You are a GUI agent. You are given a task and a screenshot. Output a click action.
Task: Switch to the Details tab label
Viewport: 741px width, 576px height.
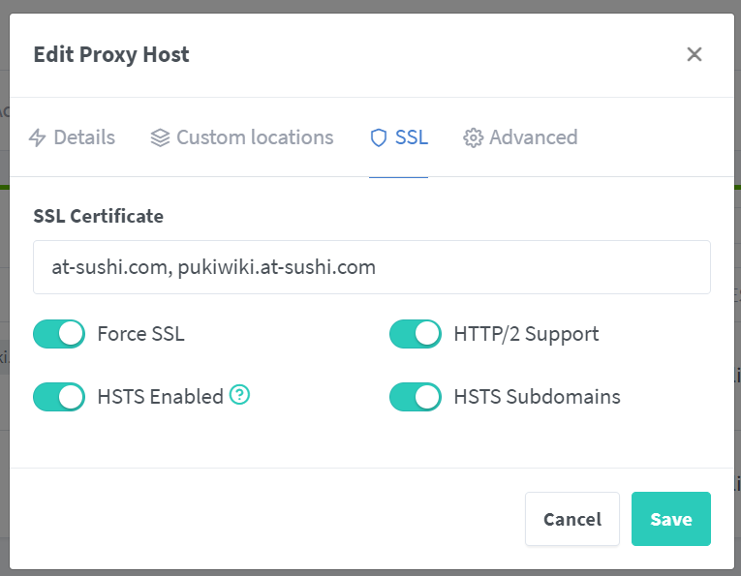(x=84, y=137)
